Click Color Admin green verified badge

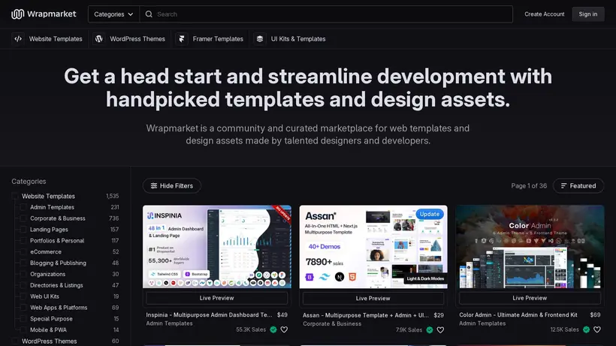587,330
